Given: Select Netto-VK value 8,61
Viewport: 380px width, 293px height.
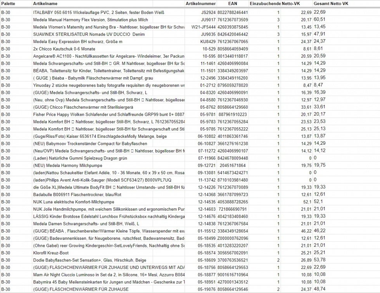Looking at the screenshot, I should [307, 49].
